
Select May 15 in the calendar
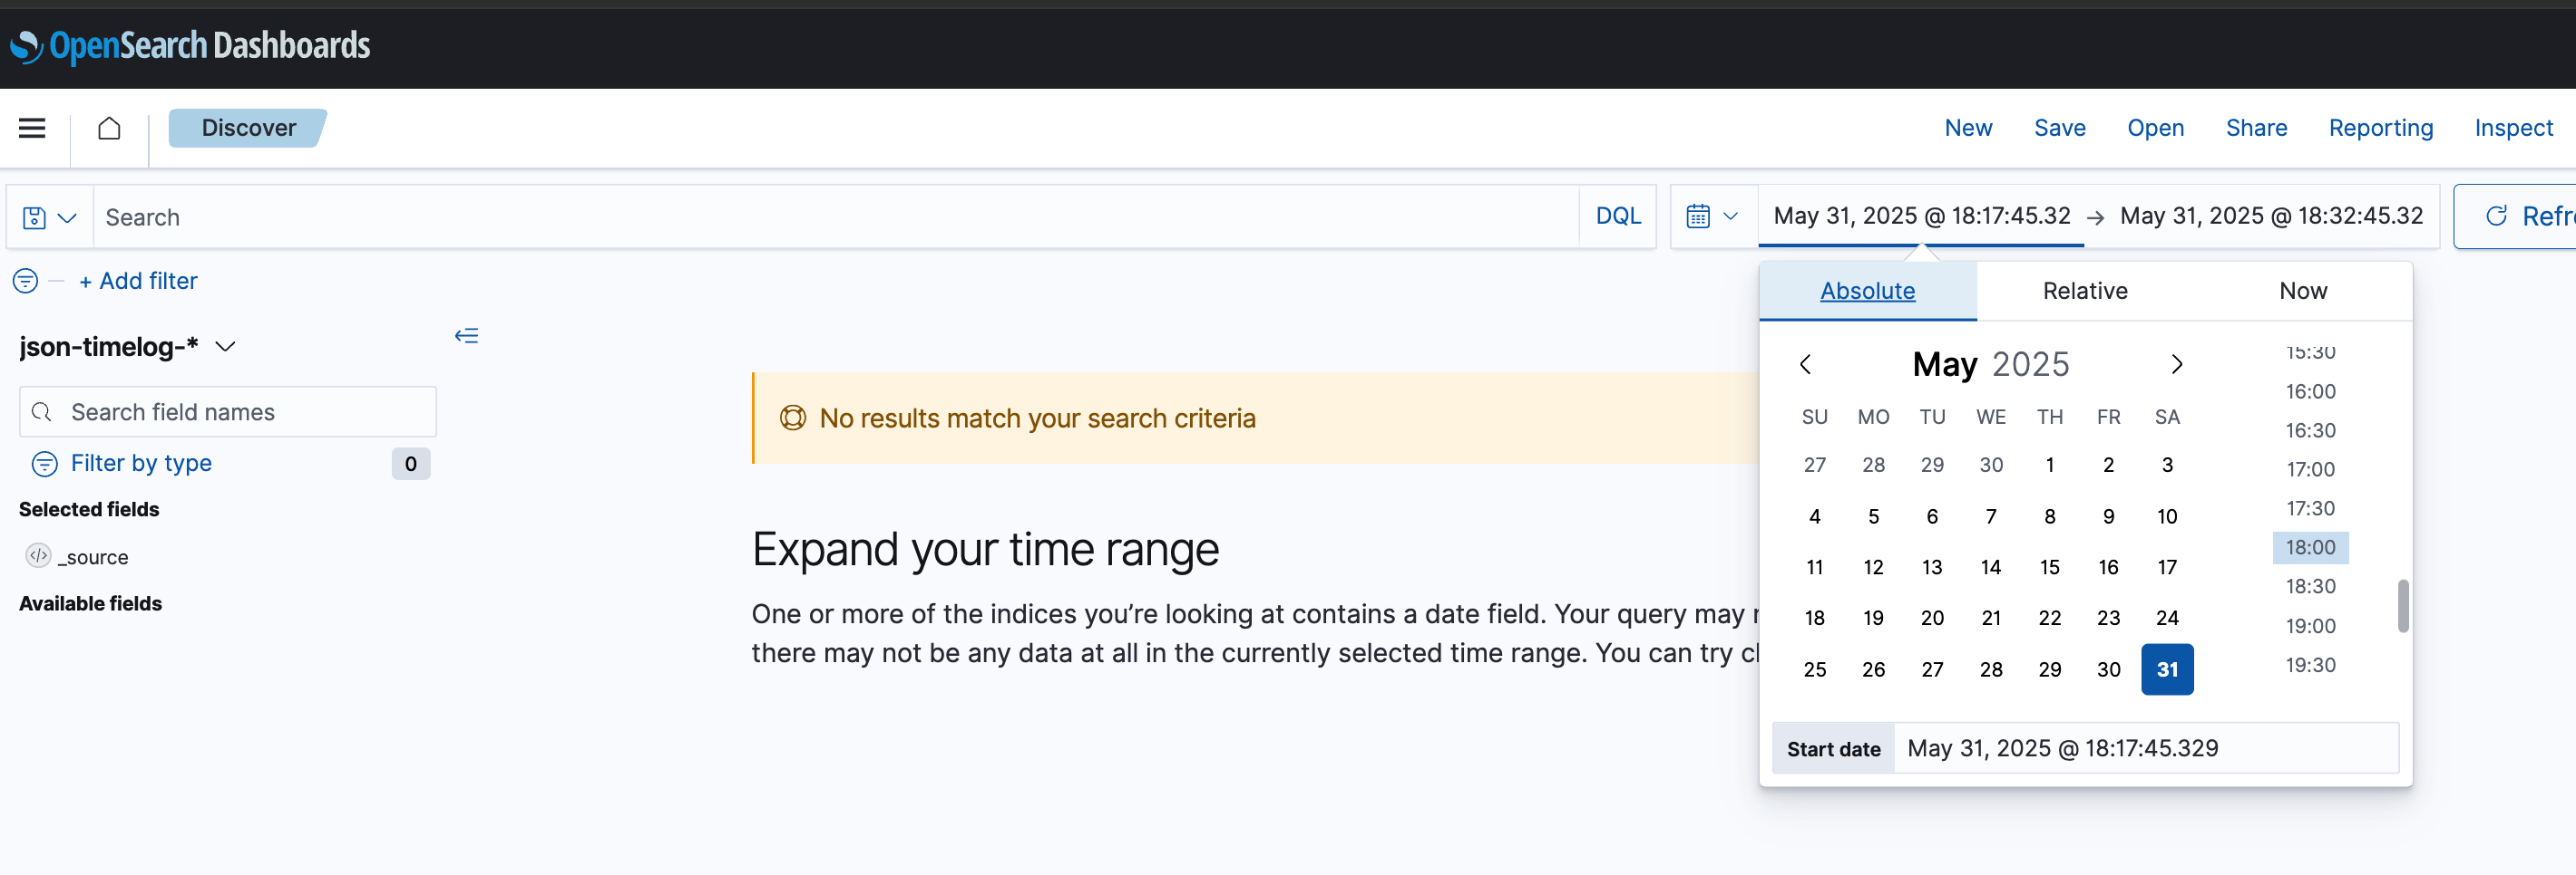pos(2049,567)
